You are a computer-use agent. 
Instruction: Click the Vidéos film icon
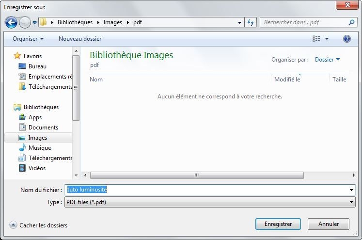(x=22, y=168)
